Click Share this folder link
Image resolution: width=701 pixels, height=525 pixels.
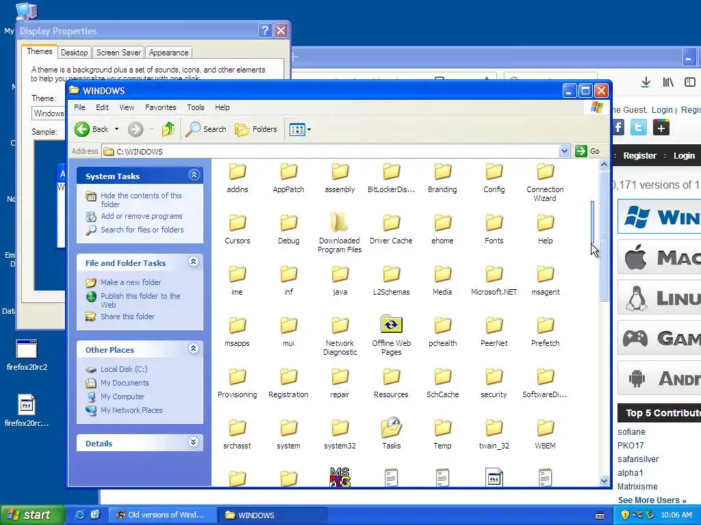(127, 317)
